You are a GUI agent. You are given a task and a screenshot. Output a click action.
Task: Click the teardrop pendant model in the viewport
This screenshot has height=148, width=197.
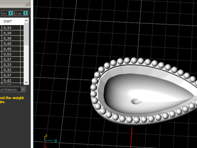pyautogui.click(x=144, y=91)
